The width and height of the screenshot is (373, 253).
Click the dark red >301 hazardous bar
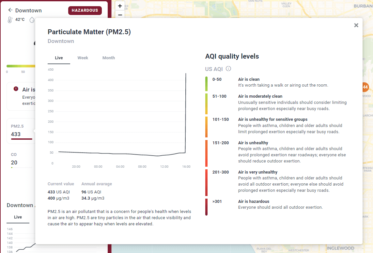[206, 207]
